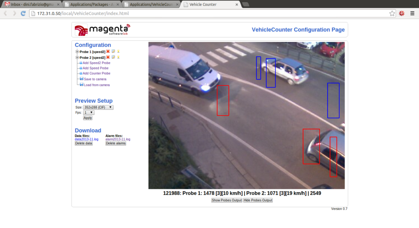Click Hide Probes Output button
Screen dimensions: 419x228
(258, 200)
